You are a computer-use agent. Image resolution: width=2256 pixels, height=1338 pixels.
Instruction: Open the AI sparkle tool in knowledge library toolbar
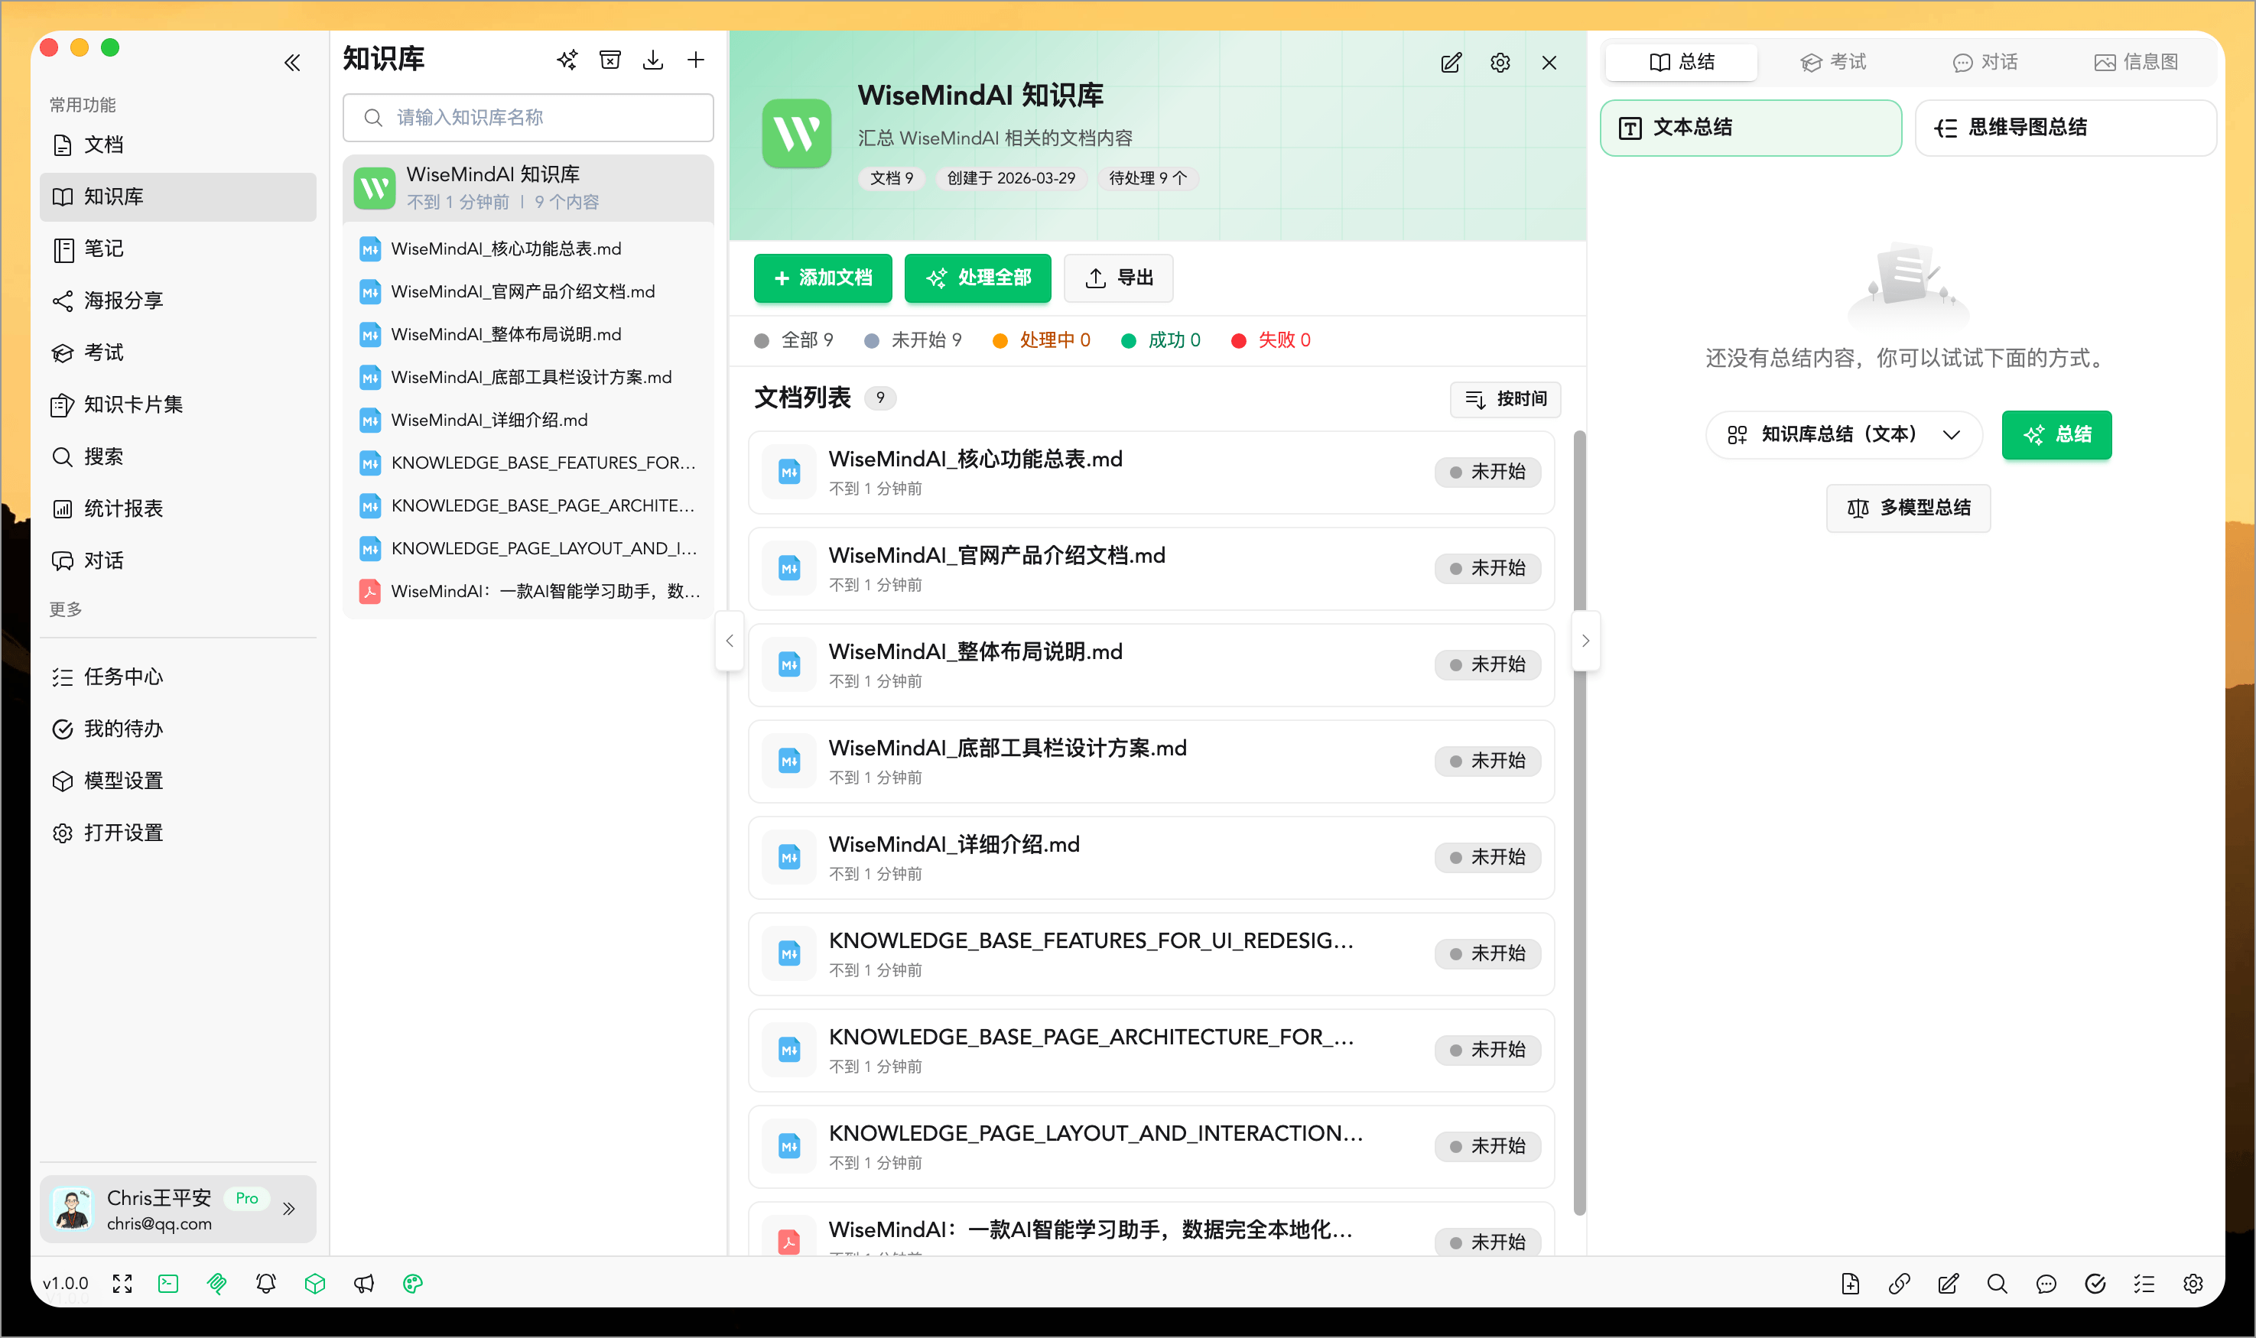coord(566,60)
